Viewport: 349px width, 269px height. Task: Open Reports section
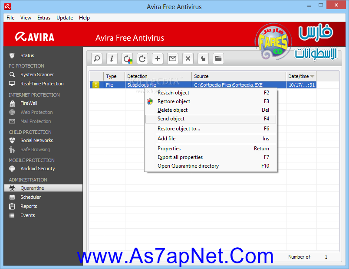pyautogui.click(x=29, y=206)
